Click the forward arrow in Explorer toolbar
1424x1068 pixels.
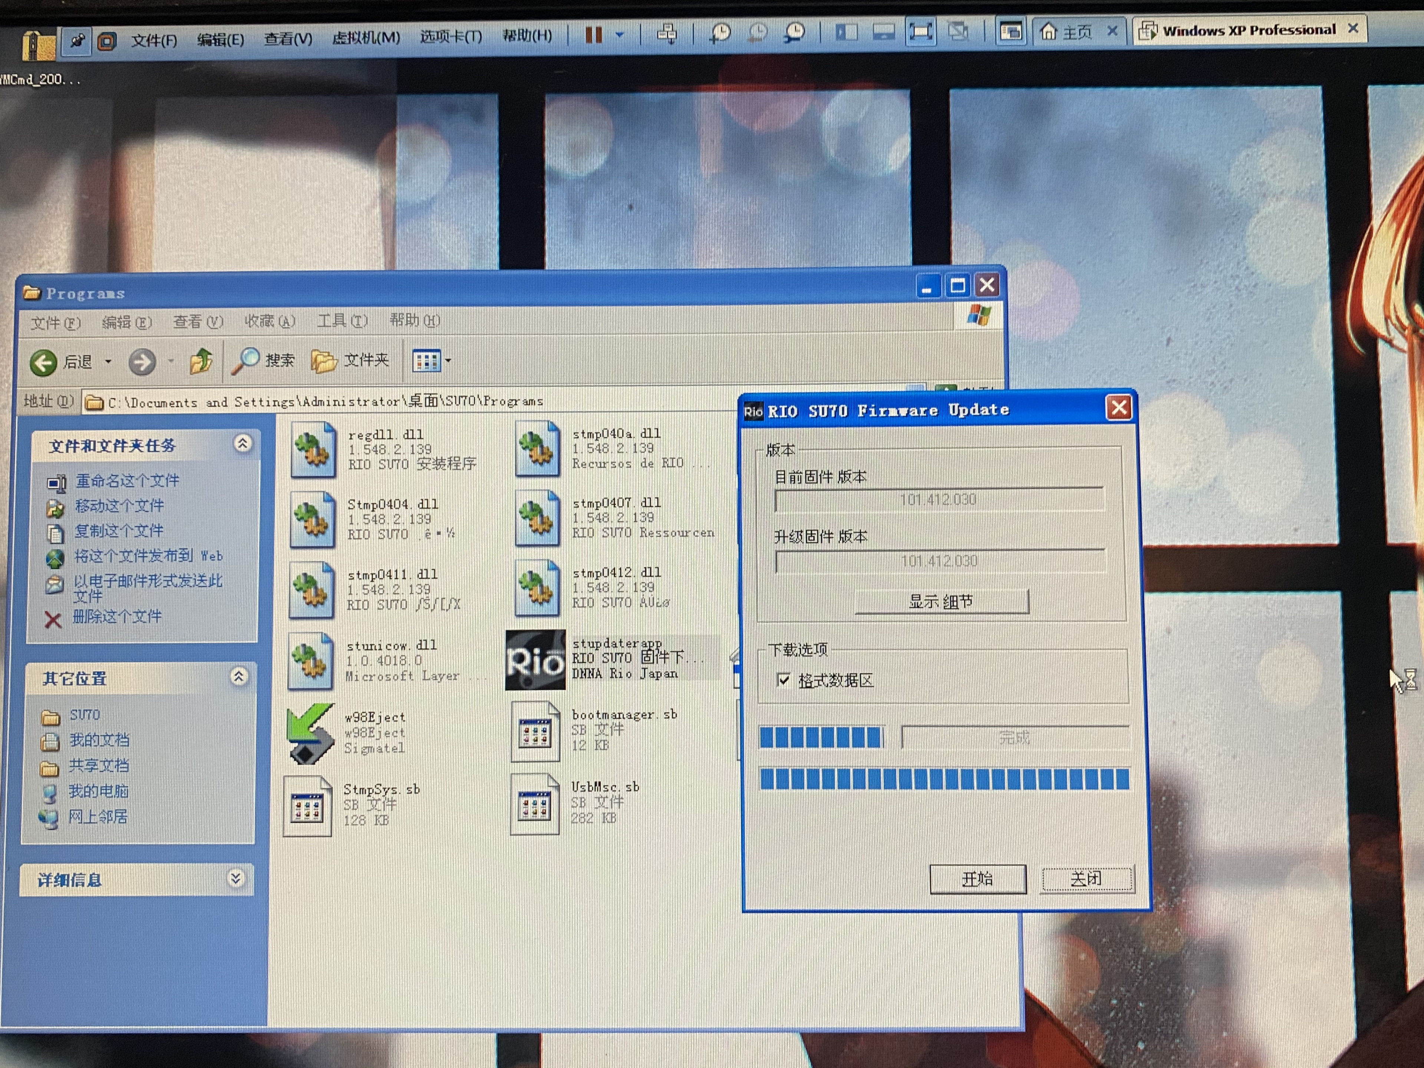pos(142,362)
